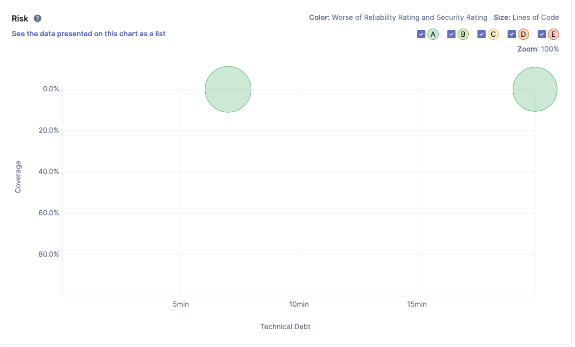575x347 pixels.
Task: Toggle the D rating filter checkbox
Action: (512, 34)
